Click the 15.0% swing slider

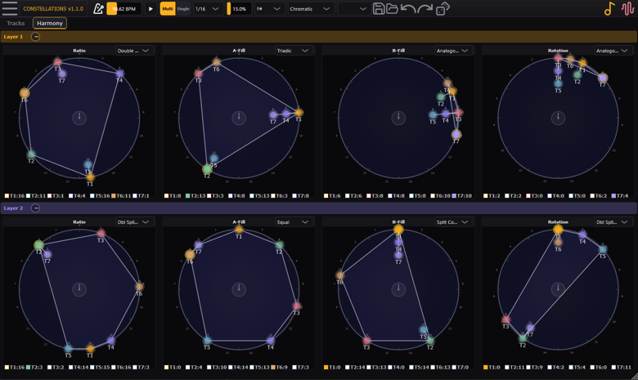coord(239,8)
